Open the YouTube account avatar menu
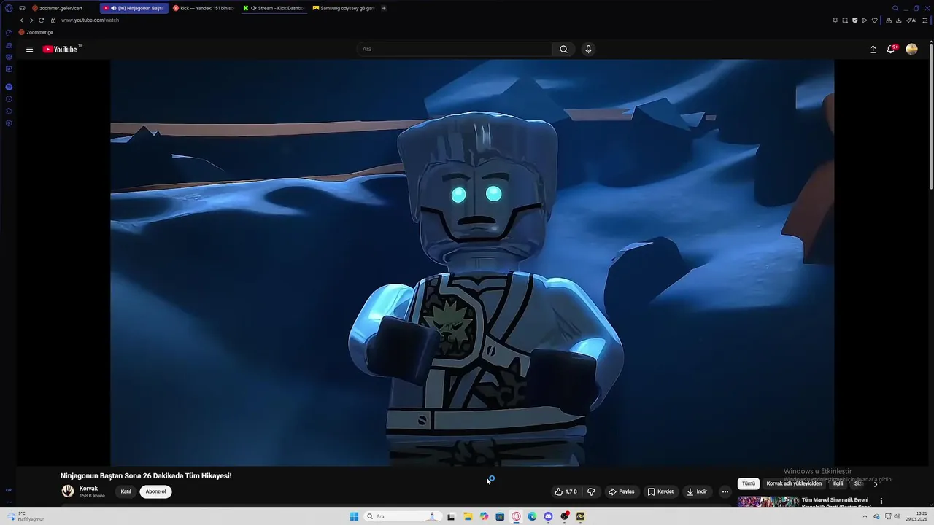Screen dimensions: 934x525 pyautogui.click(x=911, y=50)
